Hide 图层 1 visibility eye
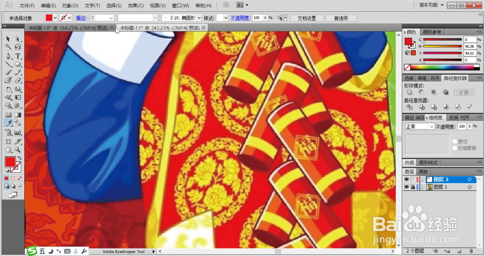485x256 pixels. point(406,187)
